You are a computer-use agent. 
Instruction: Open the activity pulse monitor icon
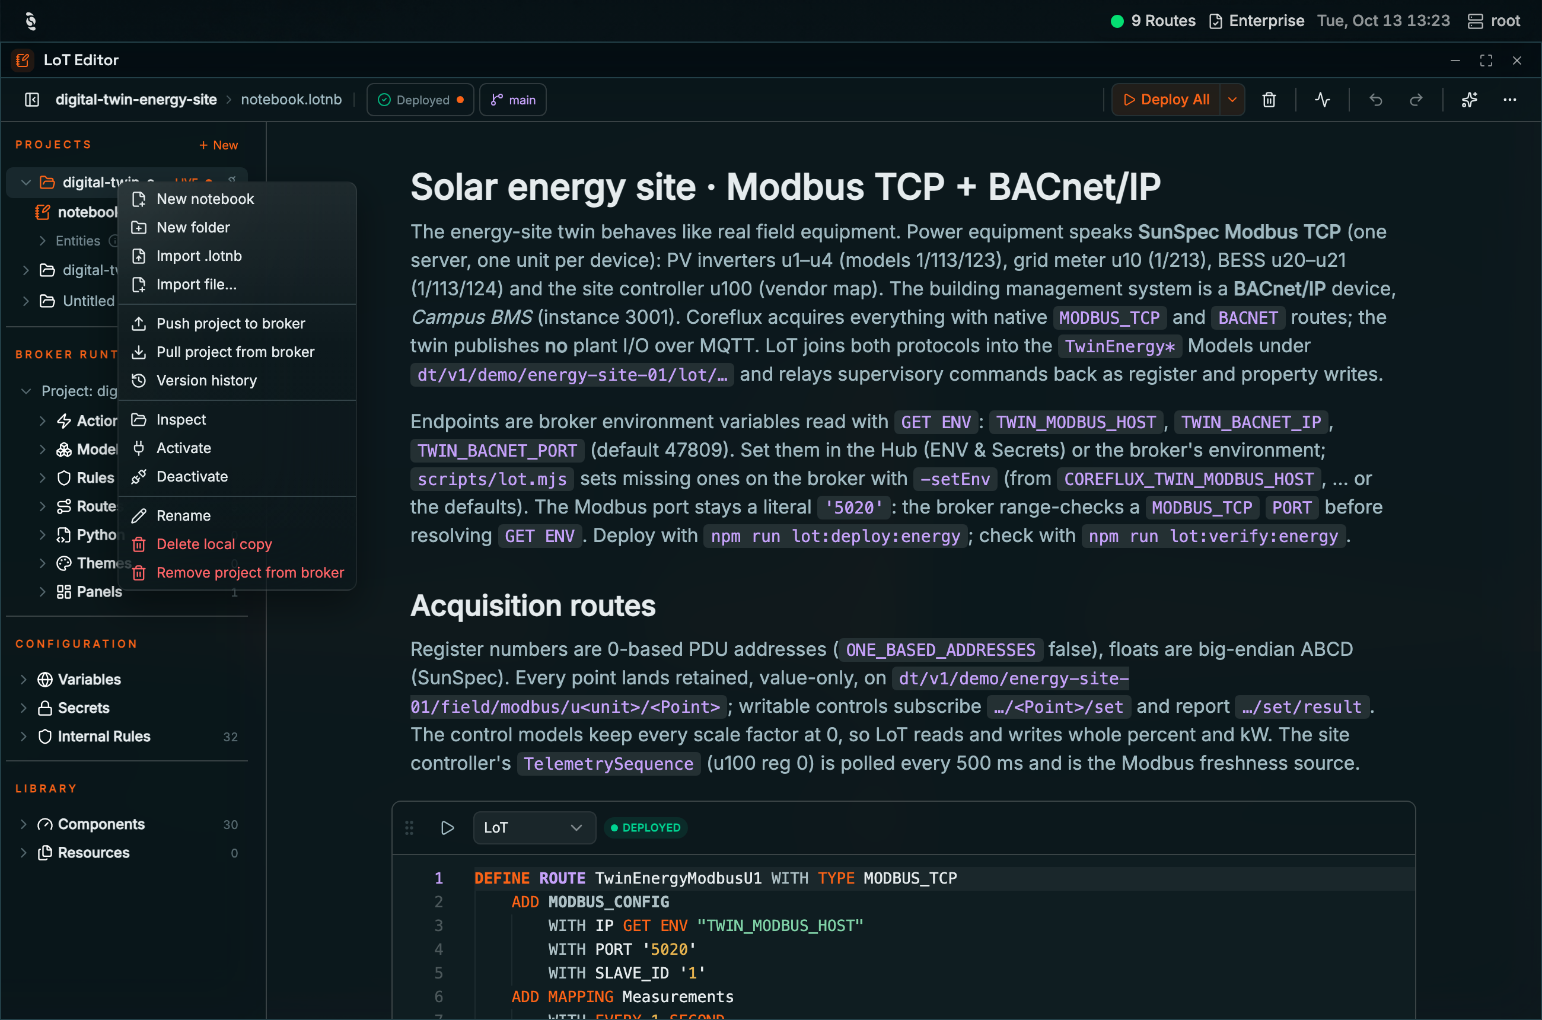[1322, 100]
